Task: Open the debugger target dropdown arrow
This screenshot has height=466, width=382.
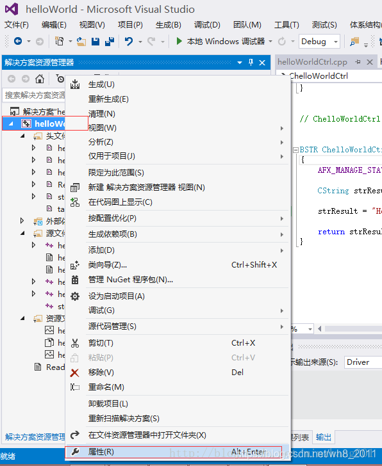Action: 270,41
